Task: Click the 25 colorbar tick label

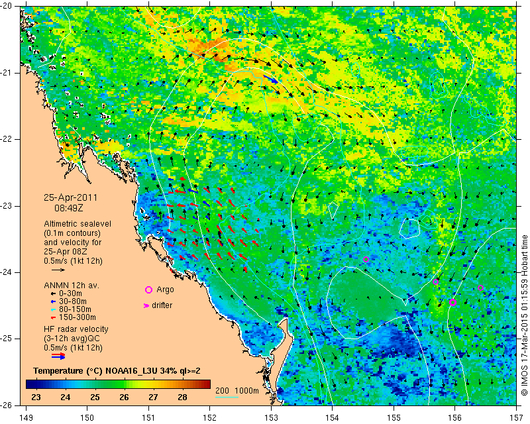Action: 95,397
